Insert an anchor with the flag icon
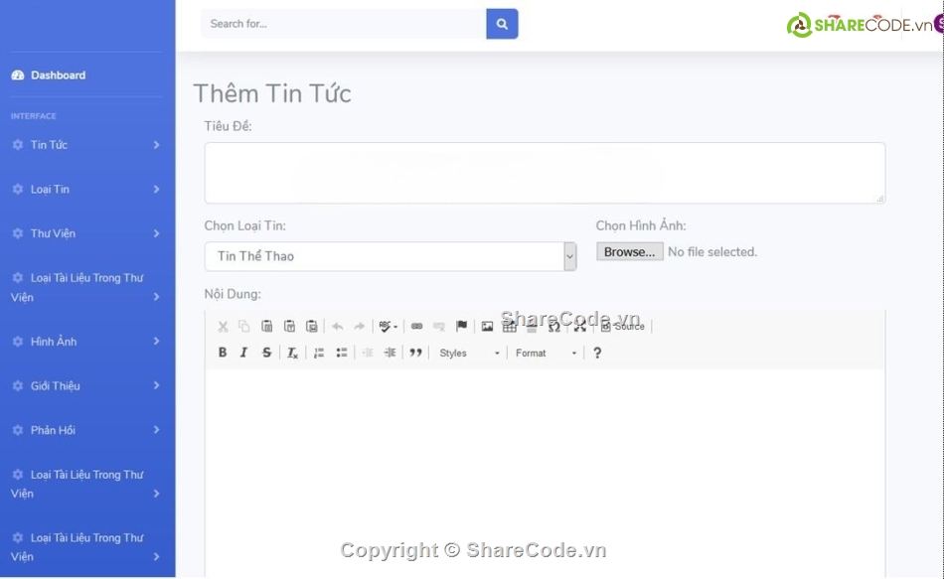 click(462, 326)
